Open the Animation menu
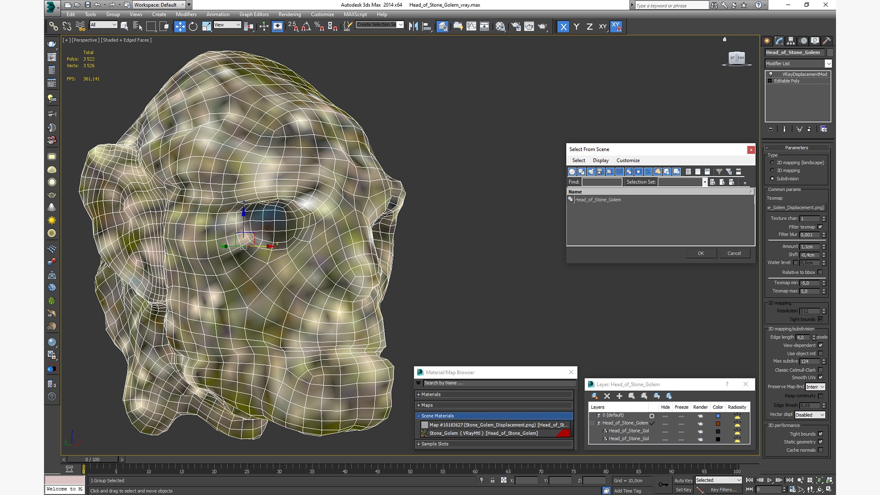This screenshot has height=495, width=880. (x=218, y=15)
